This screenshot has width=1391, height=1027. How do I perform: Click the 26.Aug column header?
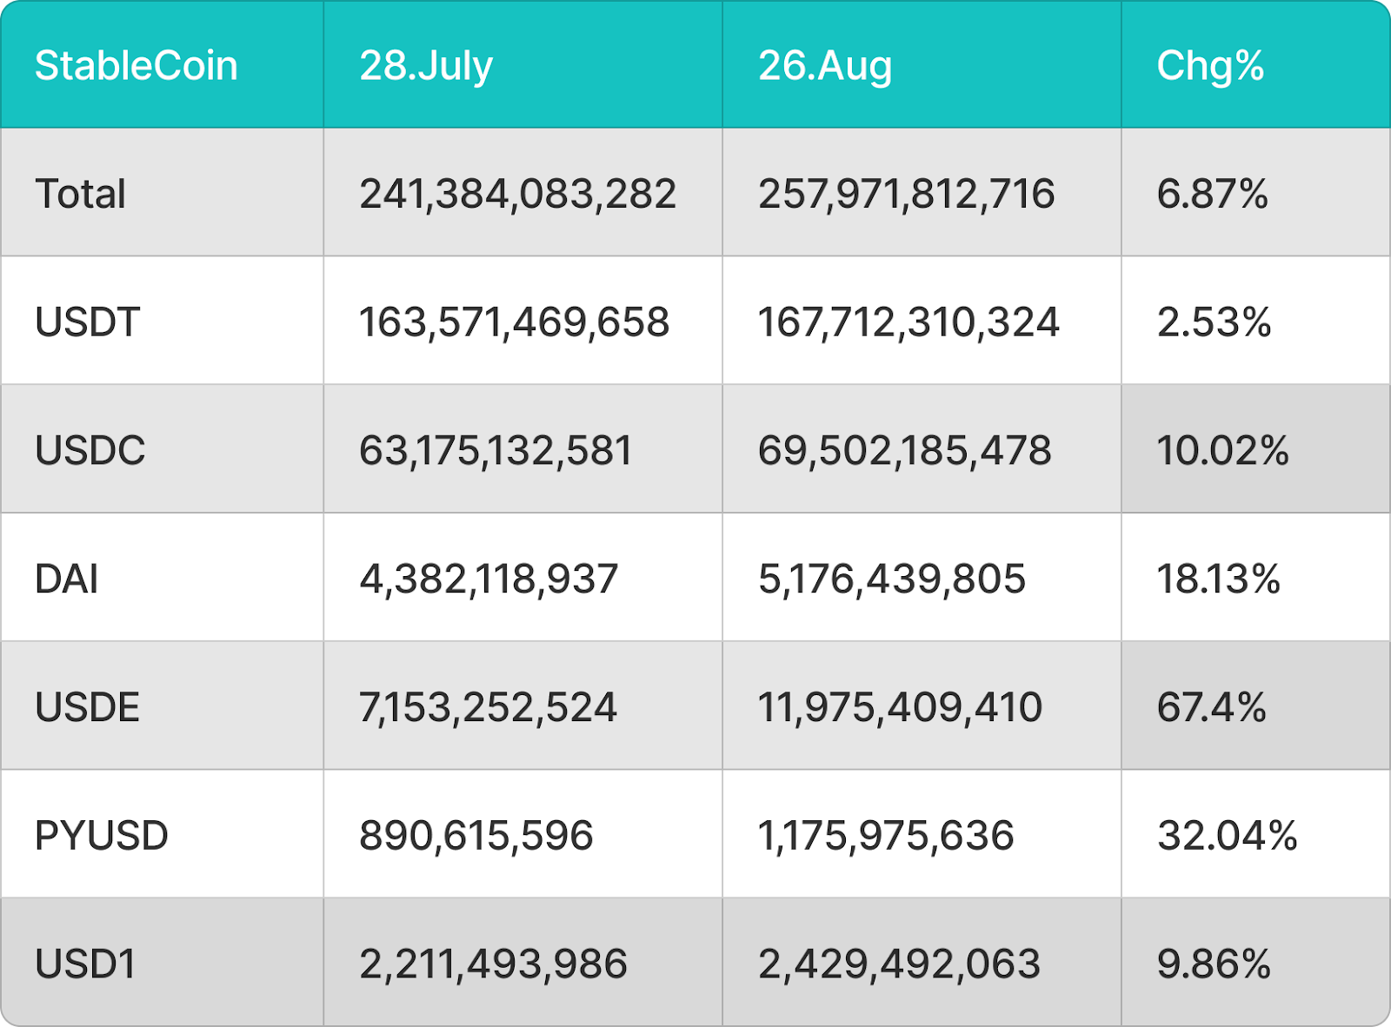825,66
